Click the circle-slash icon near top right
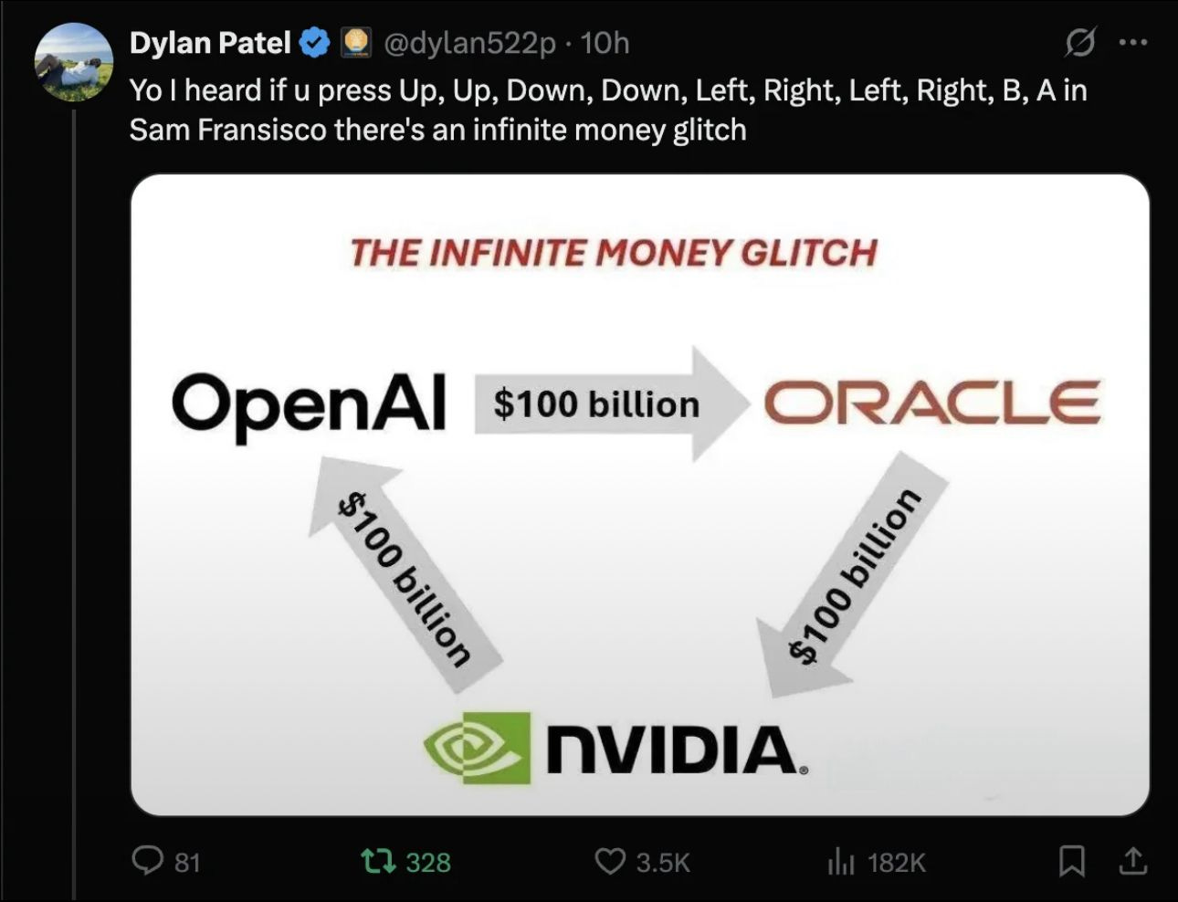The width and height of the screenshot is (1178, 902). coord(1080,43)
